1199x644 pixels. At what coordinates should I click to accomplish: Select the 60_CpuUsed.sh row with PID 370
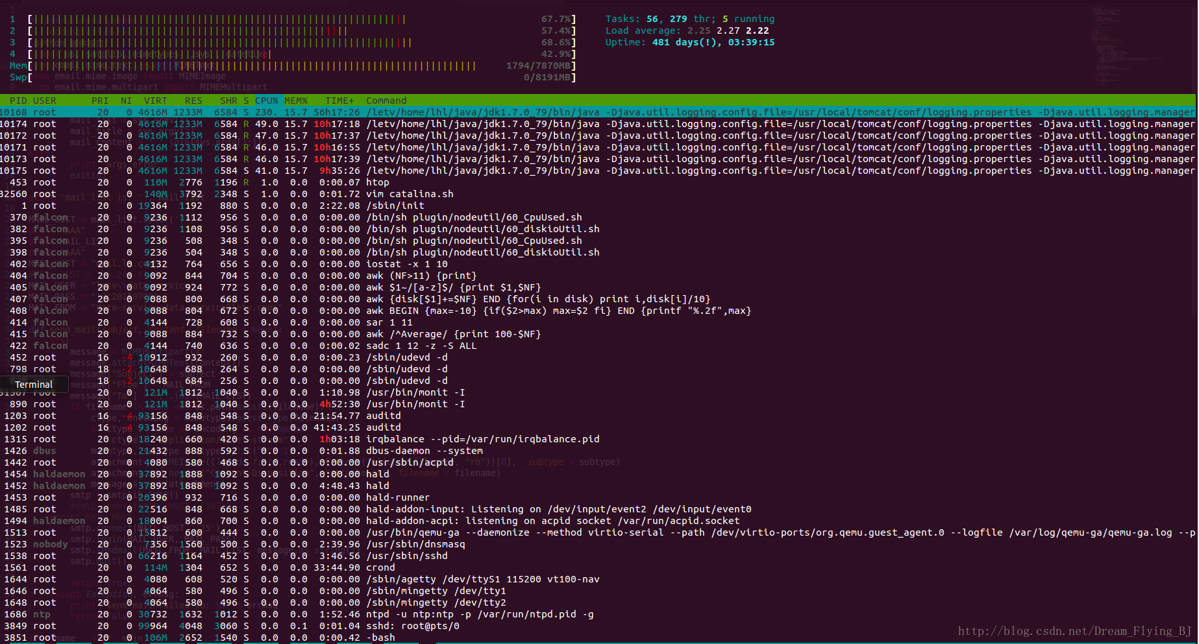tap(598, 217)
